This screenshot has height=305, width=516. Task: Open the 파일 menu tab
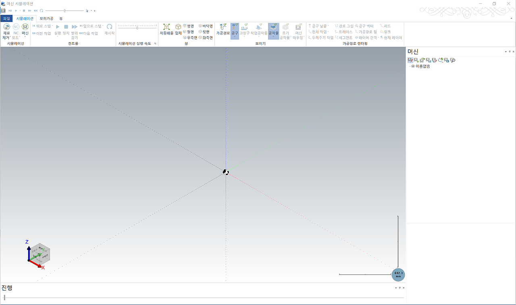(x=6, y=19)
